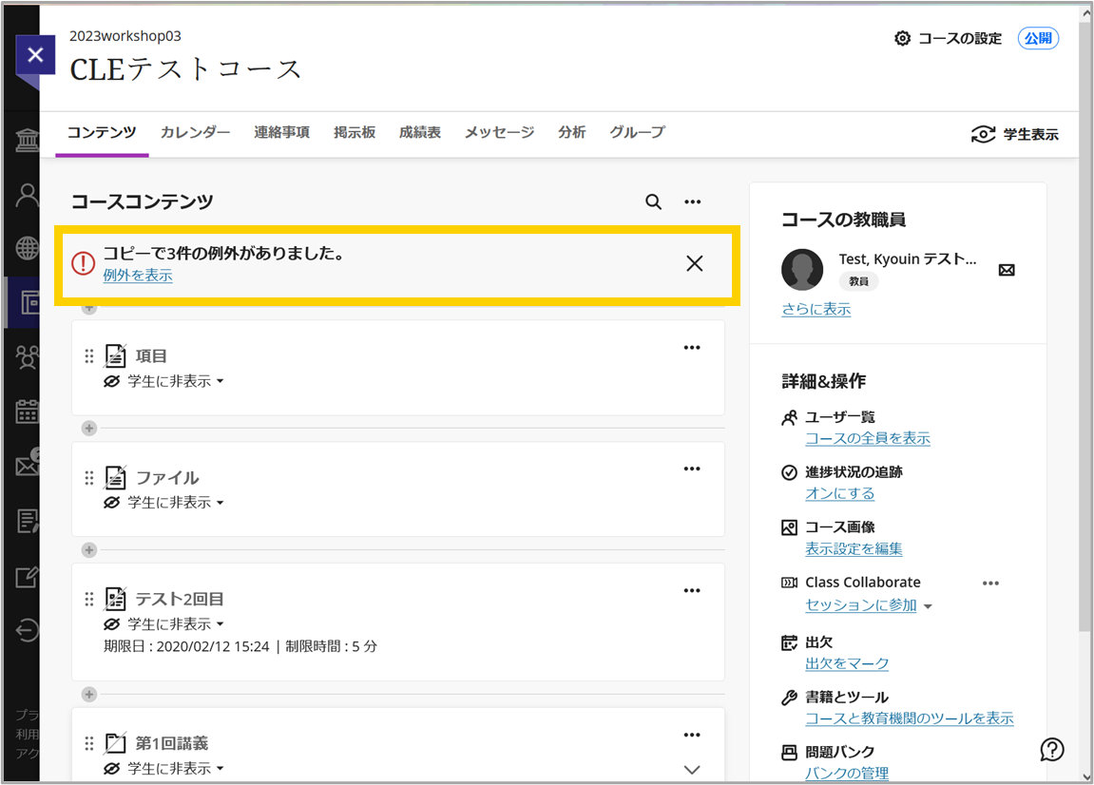Click the drag handle of テスト2回目
Image resolution: width=1094 pixels, height=785 pixels.
[89, 600]
